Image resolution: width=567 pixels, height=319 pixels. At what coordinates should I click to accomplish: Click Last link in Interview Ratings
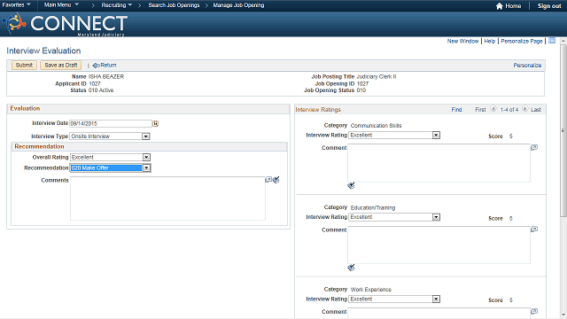pyautogui.click(x=536, y=110)
